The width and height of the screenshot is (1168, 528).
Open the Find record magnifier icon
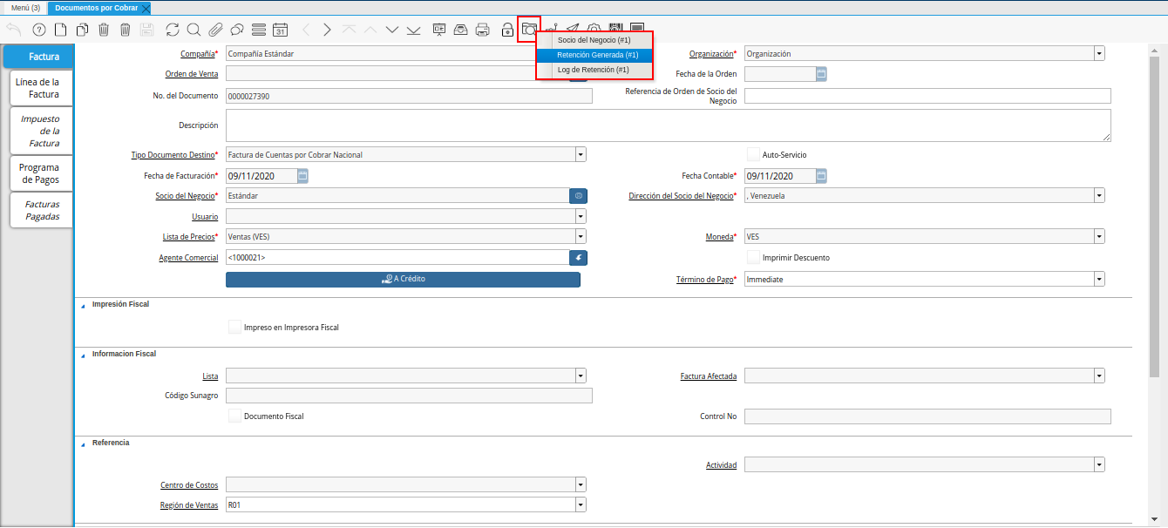click(193, 30)
